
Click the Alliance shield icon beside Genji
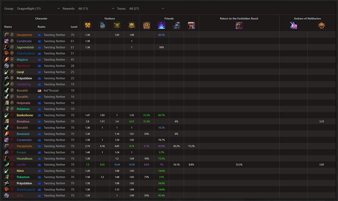[x=12, y=72]
